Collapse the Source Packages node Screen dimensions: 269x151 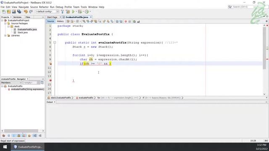click(x=5, y=23)
